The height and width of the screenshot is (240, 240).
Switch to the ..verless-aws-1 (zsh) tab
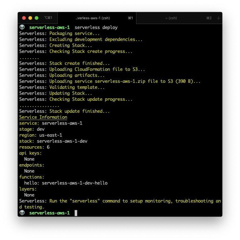(x=97, y=18)
